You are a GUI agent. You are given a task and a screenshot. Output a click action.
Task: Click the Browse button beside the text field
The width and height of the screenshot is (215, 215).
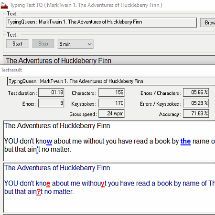point(208,23)
